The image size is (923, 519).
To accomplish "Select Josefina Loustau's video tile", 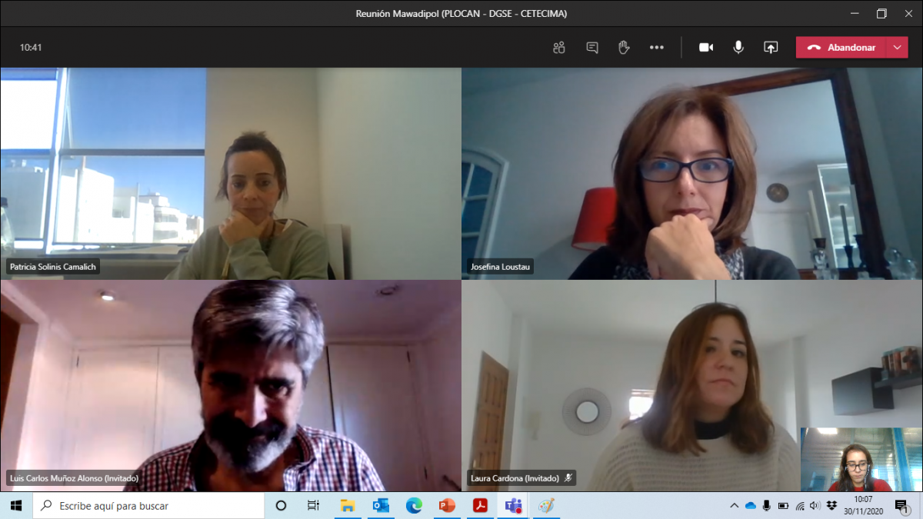I will (x=692, y=173).
